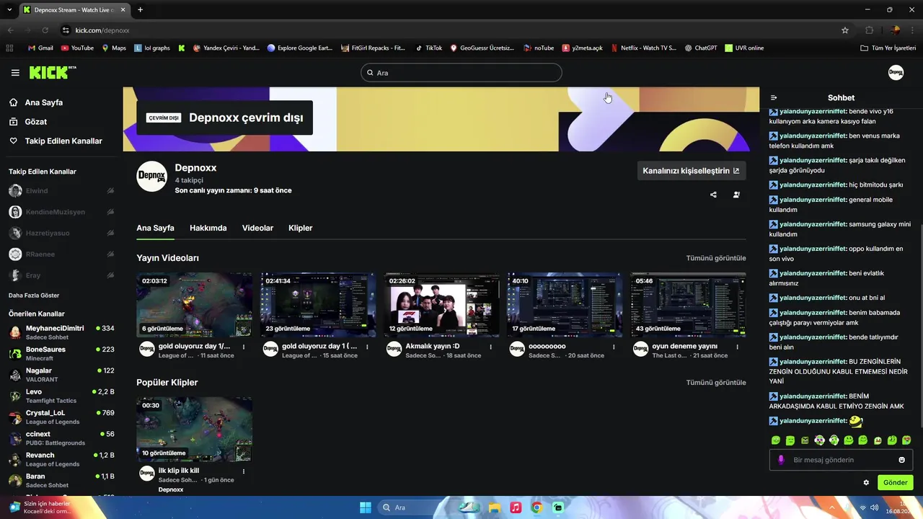Toggle notifications for Eray channel
The image size is (923, 519).
click(110, 275)
